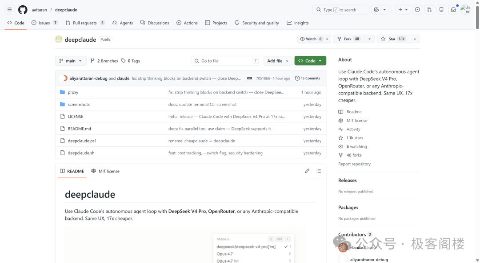Image resolution: width=480 pixels, height=263 pixels.
Task: Open the issues inbox icon in header
Action: tap(417, 10)
